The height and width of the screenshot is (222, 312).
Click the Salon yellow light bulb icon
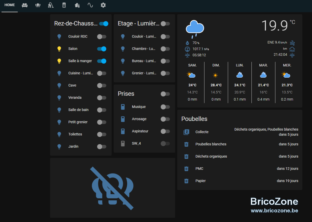pyautogui.click(x=59, y=49)
